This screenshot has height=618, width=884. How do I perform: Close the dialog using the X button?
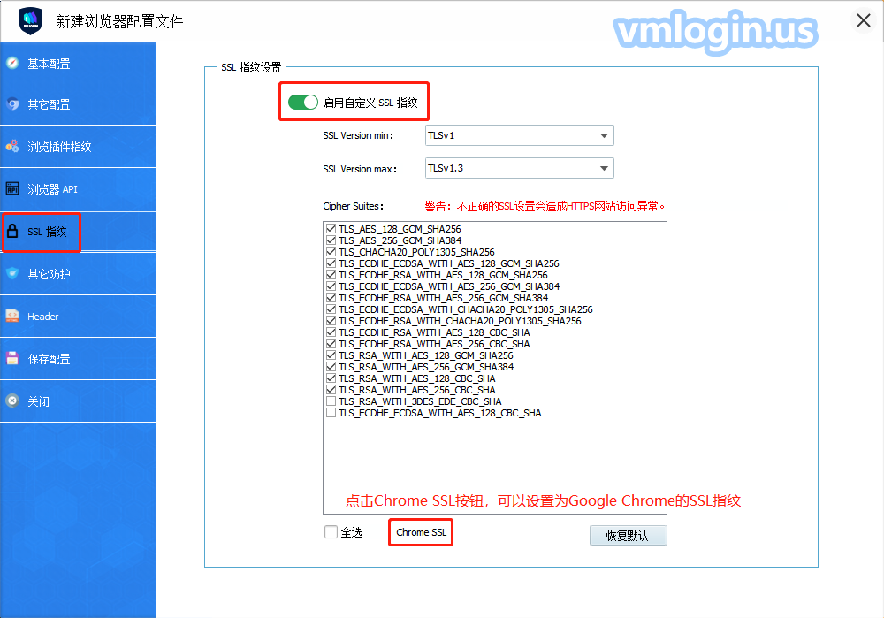[x=864, y=20]
